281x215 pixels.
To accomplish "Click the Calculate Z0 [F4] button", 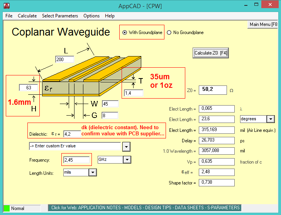I will (211, 53).
